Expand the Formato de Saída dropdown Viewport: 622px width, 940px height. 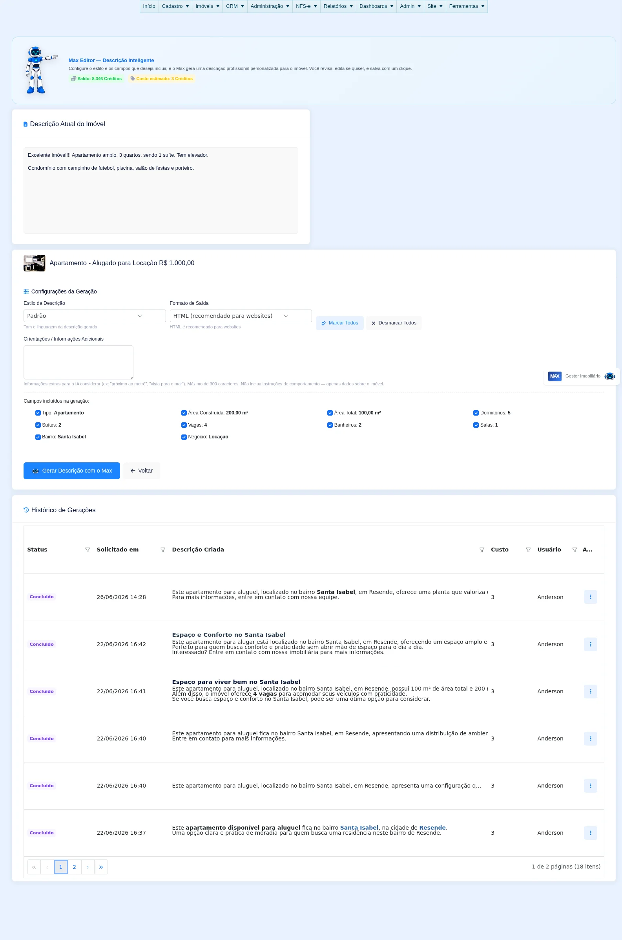(x=241, y=315)
